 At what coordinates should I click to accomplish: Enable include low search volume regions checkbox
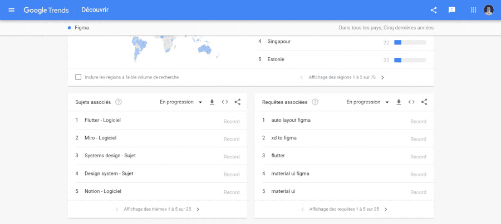78,77
